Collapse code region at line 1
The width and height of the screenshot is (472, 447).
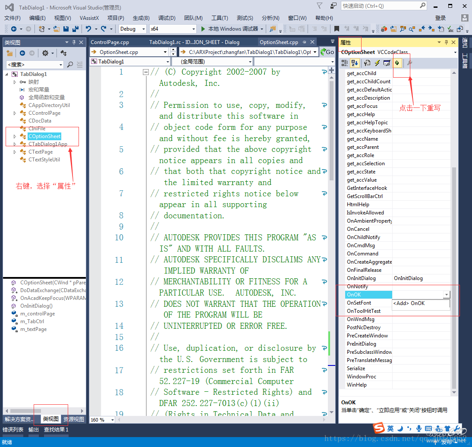coord(146,72)
